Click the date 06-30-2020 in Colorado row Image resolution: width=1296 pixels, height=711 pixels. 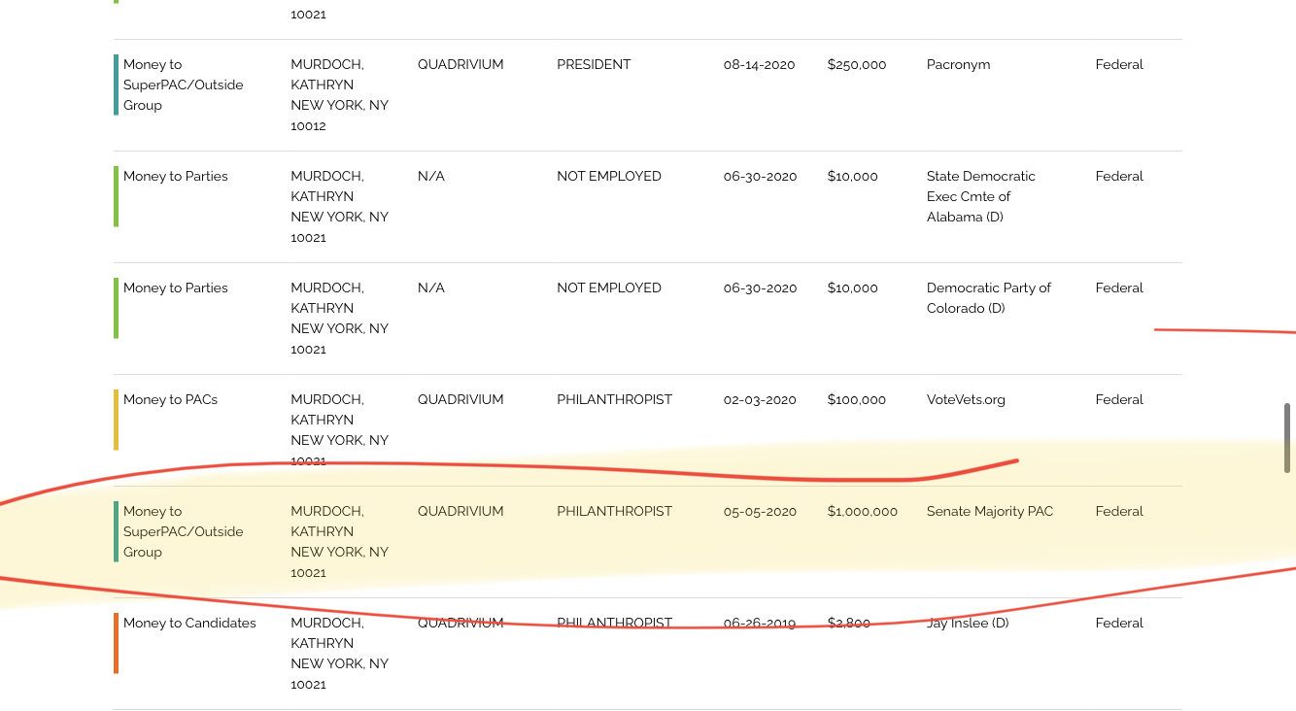pyautogui.click(x=760, y=288)
